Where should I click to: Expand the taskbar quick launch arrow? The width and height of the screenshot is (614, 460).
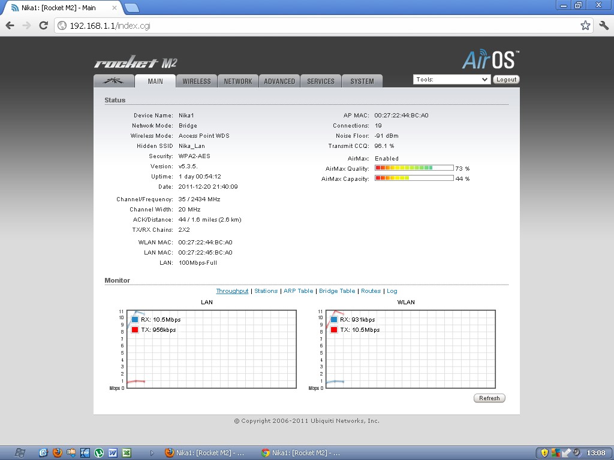pyautogui.click(x=152, y=453)
